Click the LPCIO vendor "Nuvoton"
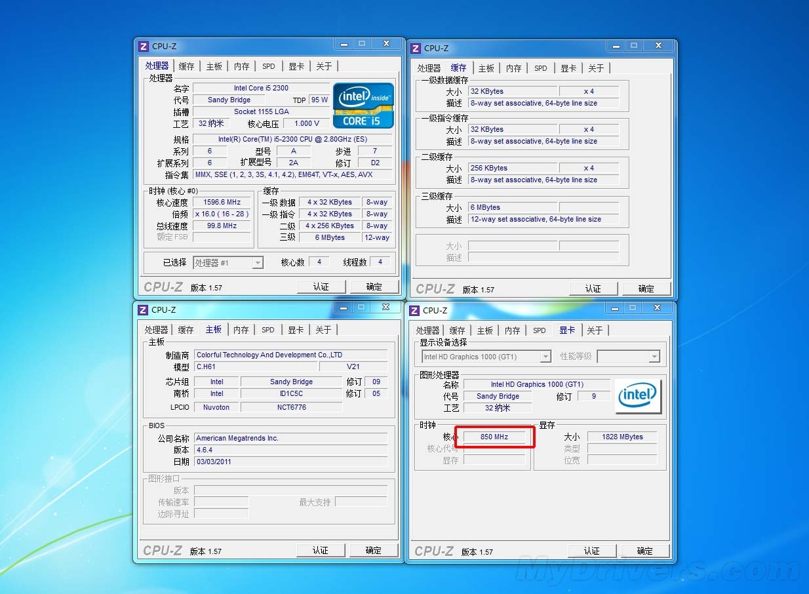This screenshot has width=809, height=594. point(216,407)
